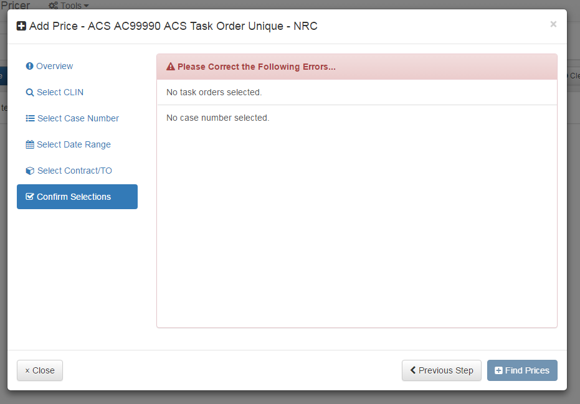
Task: Click the calendar icon on Select Date Range
Action: [29, 144]
